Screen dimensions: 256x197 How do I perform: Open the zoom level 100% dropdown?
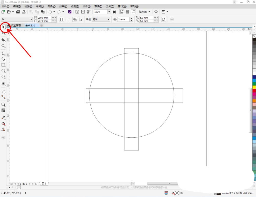pos(109,12)
